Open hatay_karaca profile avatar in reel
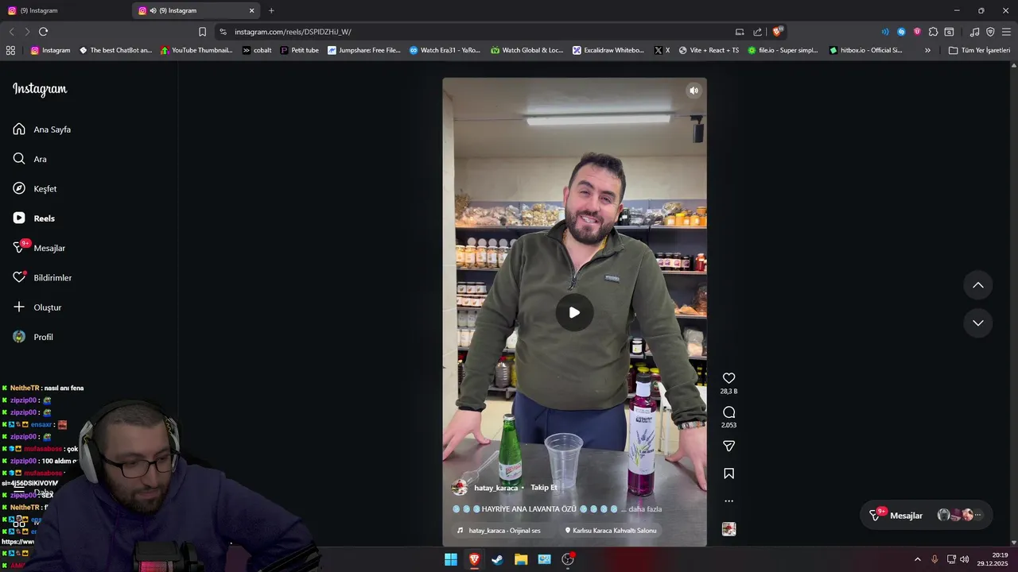This screenshot has height=572, width=1018. [460, 488]
